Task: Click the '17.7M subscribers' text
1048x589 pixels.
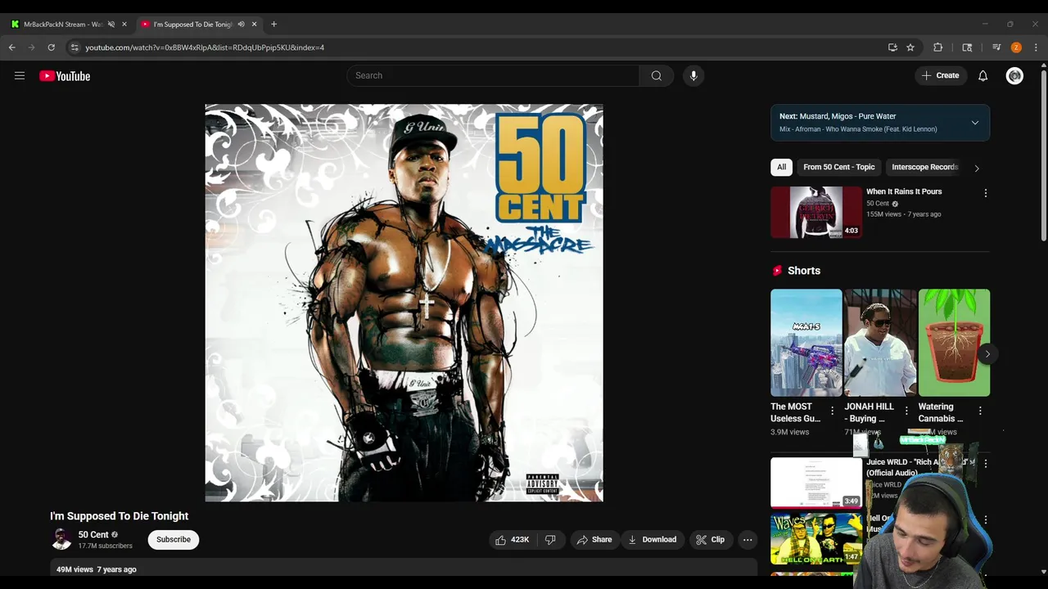Action: (x=105, y=546)
